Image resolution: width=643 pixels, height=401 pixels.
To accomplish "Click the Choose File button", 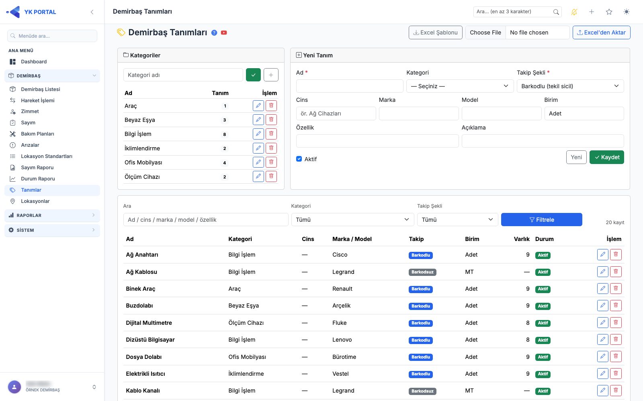I will (x=485, y=32).
